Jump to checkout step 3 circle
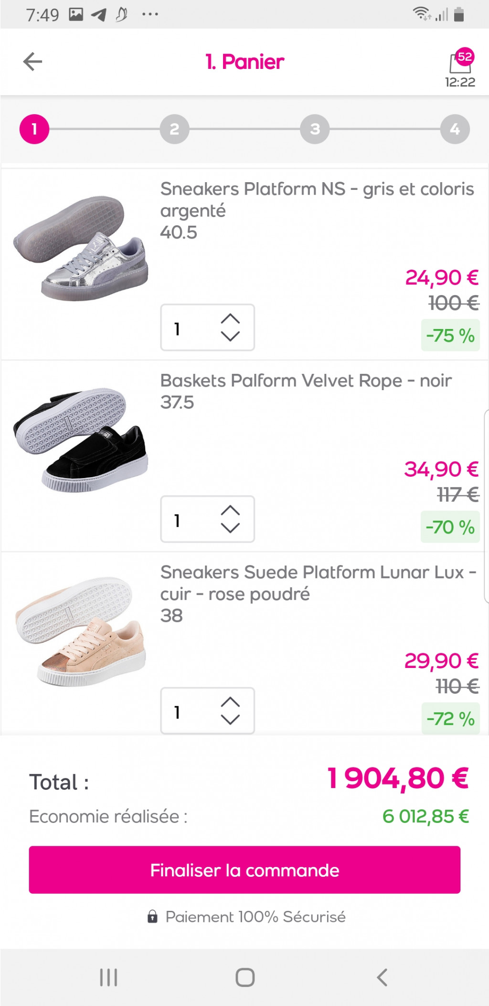Screen dimensions: 489x1006 [x=315, y=129]
